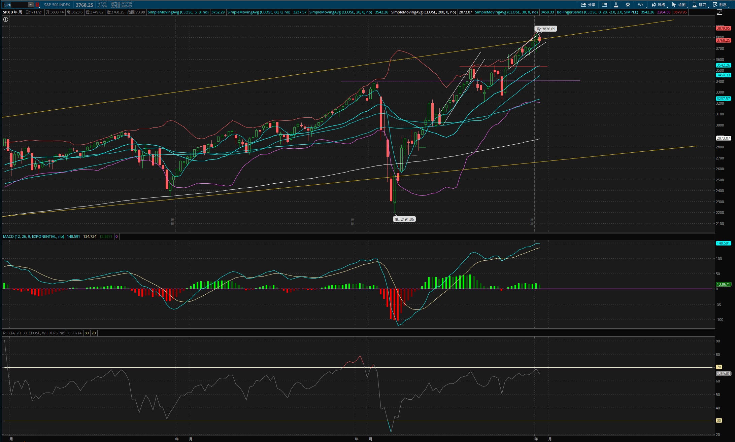Click the yellow 30 RSI axis tag

(x=719, y=420)
